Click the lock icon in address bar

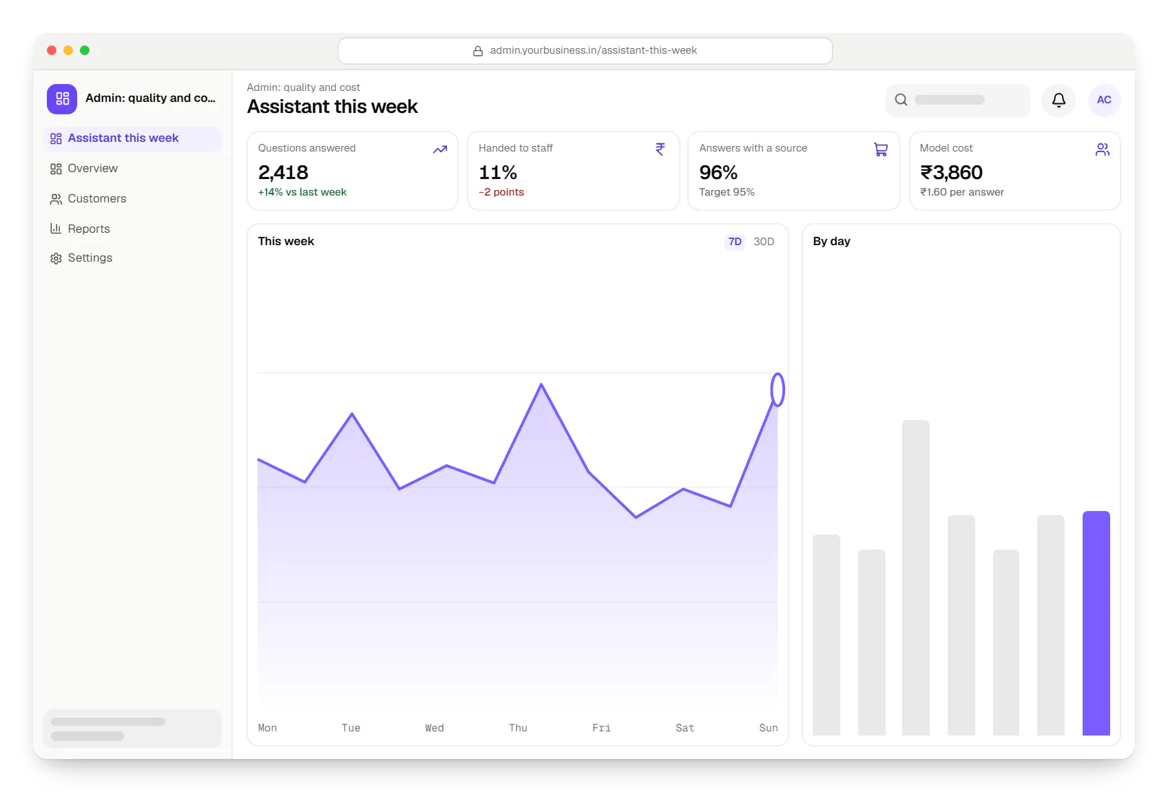click(478, 51)
